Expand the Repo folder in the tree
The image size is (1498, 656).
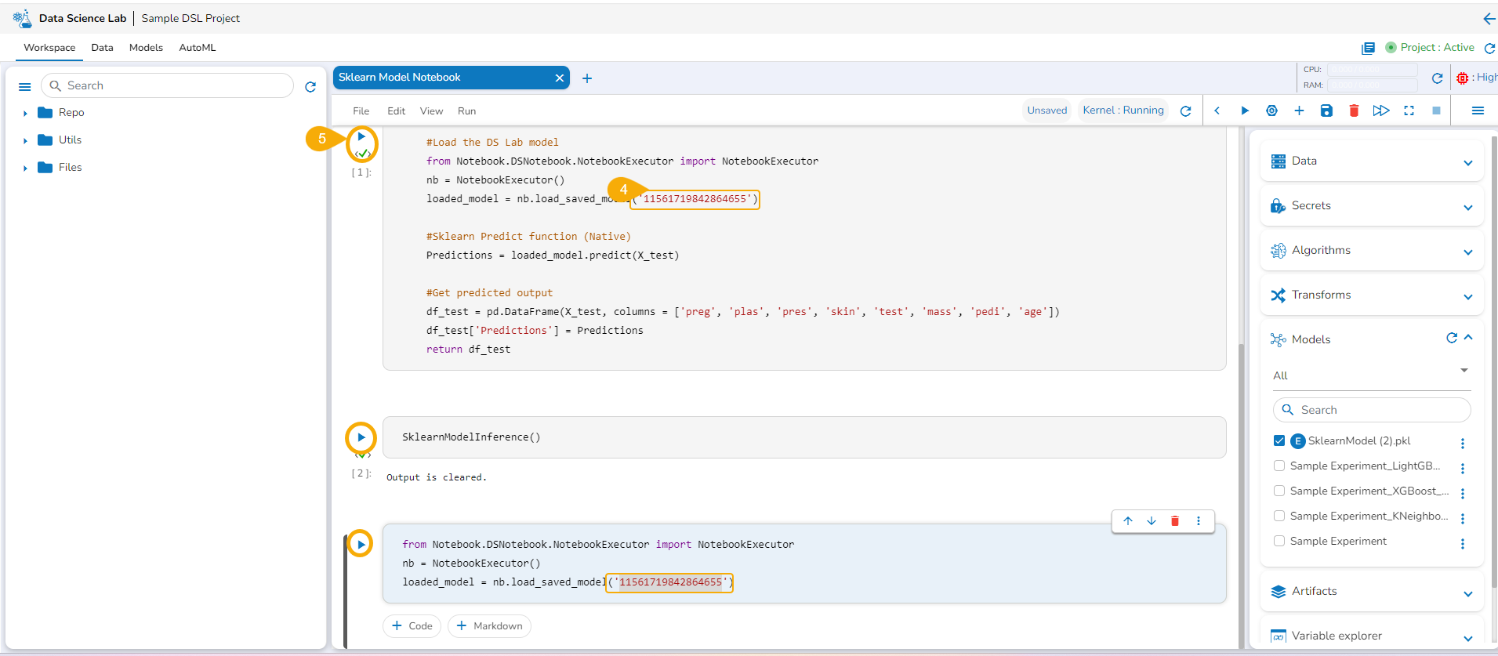(x=25, y=113)
